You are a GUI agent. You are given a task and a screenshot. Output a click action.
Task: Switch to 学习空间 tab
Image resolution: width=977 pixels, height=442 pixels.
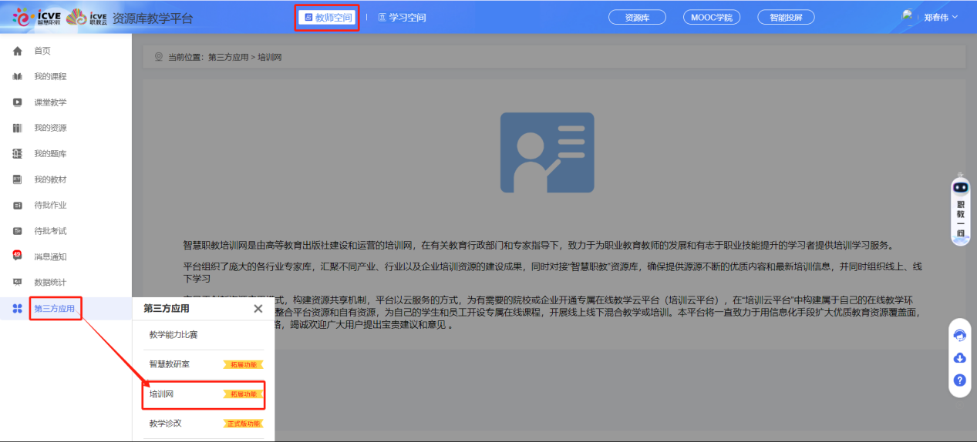coord(402,18)
